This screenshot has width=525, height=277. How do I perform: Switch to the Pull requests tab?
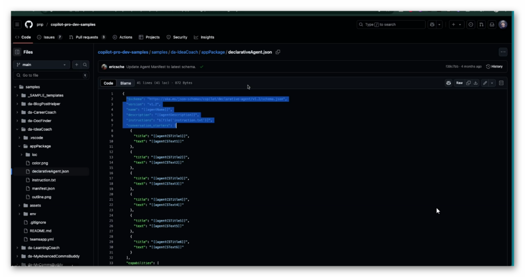point(87,37)
